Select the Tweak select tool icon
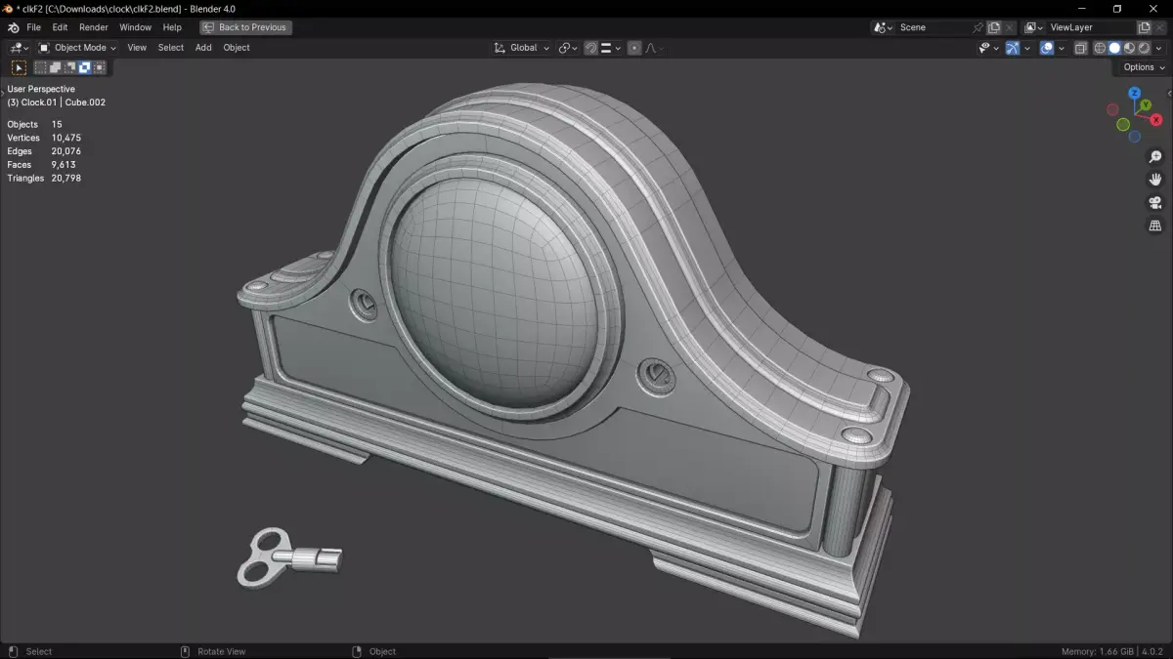This screenshot has height=659, width=1173. pyautogui.click(x=19, y=67)
